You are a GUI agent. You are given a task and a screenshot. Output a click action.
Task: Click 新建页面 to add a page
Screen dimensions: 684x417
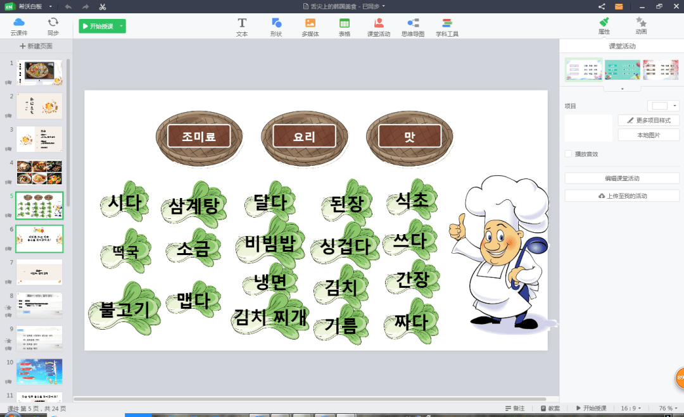click(36, 46)
